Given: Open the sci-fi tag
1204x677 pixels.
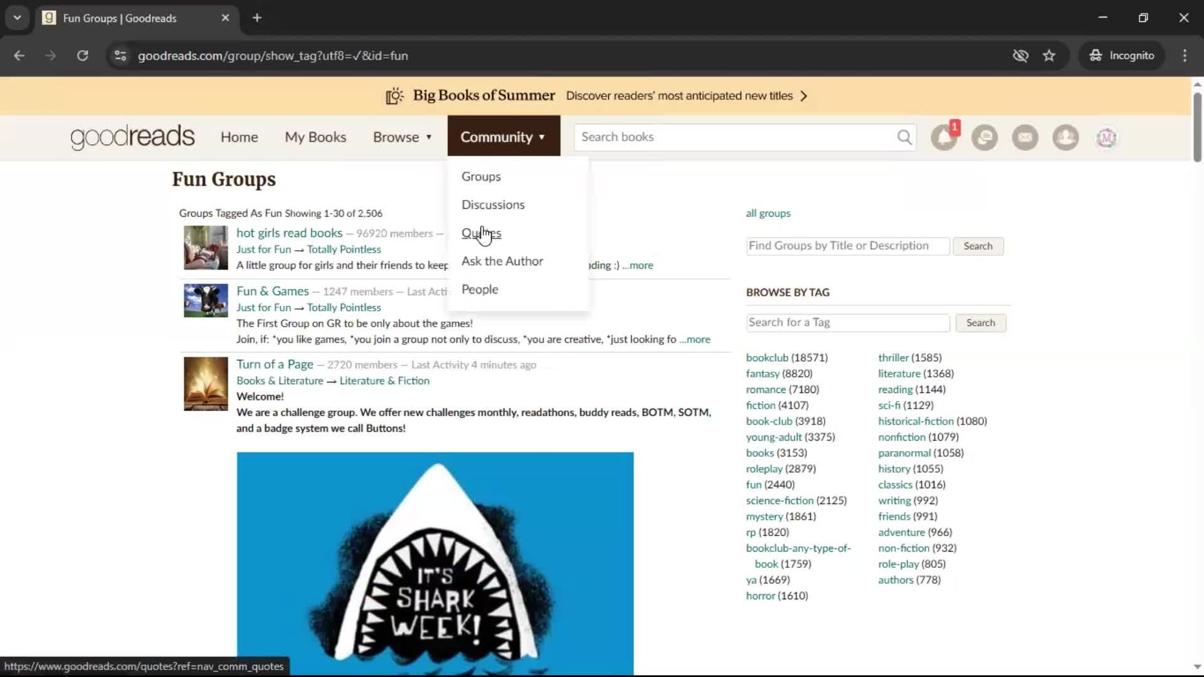Looking at the screenshot, I should click(x=889, y=406).
